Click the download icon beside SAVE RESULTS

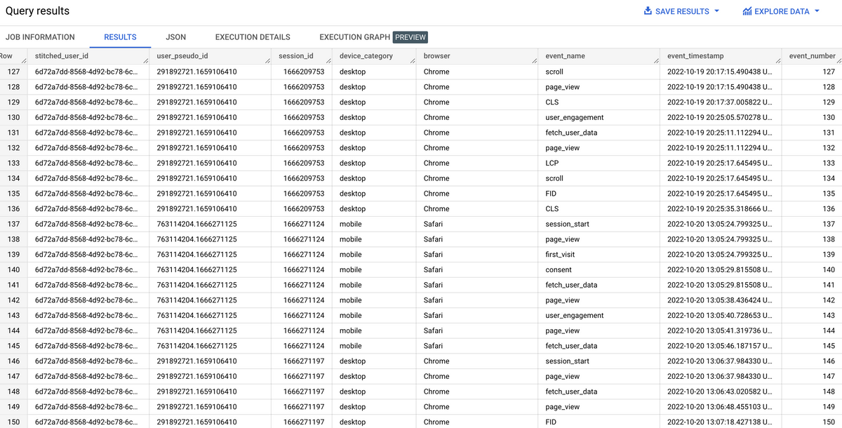[x=647, y=11]
